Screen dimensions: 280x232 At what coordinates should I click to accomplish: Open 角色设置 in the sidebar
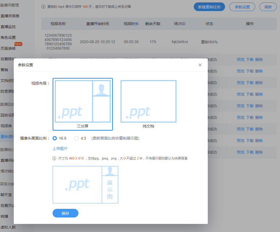(8, 37)
